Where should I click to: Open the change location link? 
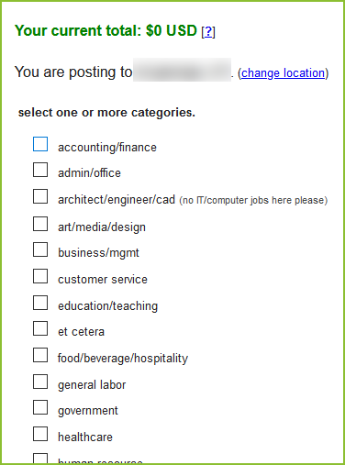284,73
